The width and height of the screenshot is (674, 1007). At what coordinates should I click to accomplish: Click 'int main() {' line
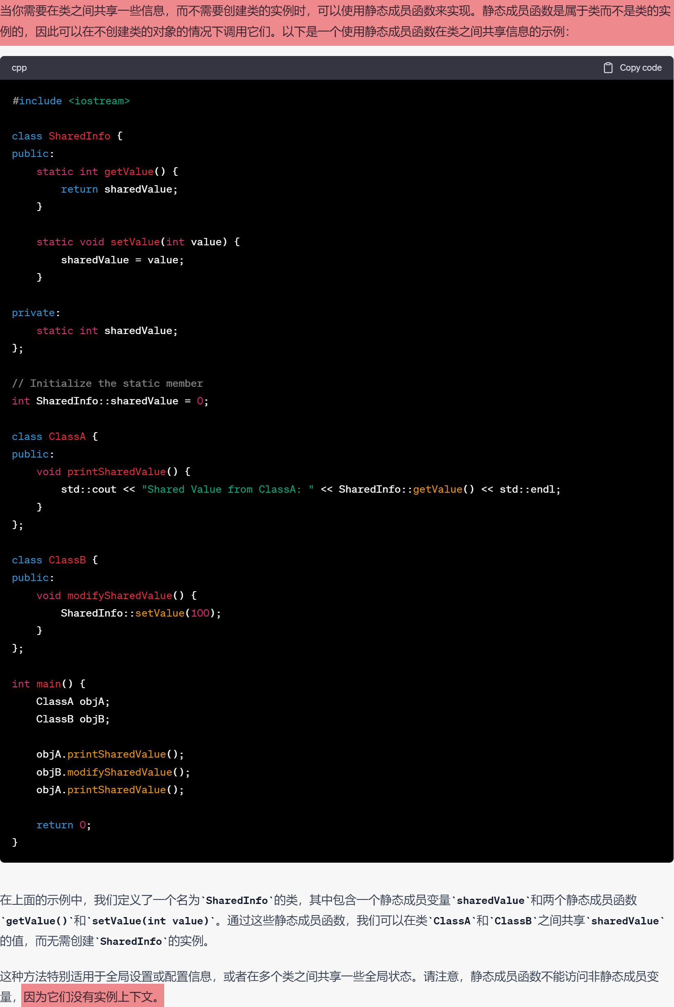click(49, 684)
